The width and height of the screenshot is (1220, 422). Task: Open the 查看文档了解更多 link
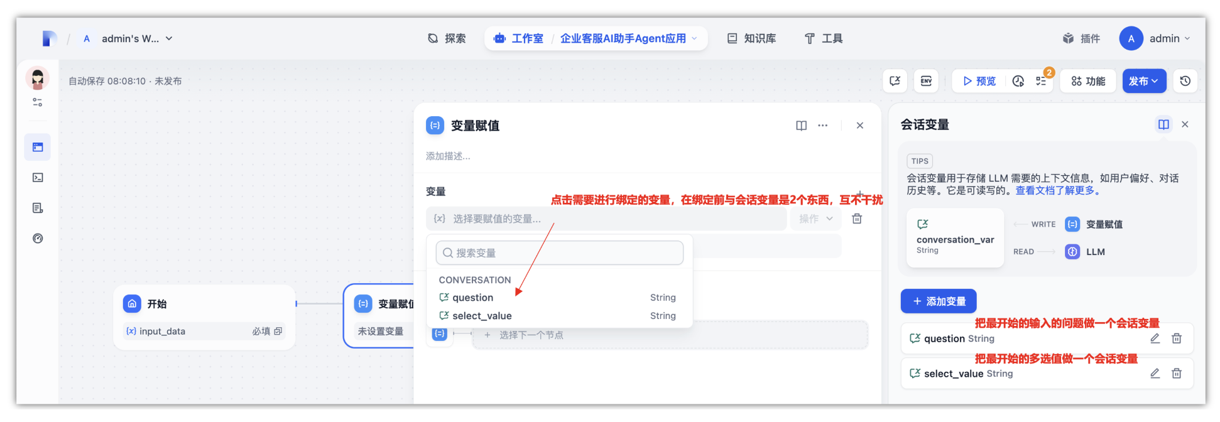point(1058,190)
